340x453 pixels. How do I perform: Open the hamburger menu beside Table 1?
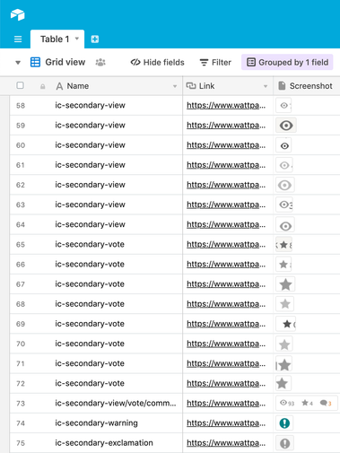18,39
